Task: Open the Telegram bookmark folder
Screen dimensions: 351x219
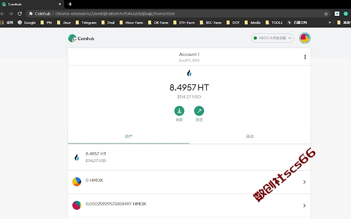Action: coord(86,22)
